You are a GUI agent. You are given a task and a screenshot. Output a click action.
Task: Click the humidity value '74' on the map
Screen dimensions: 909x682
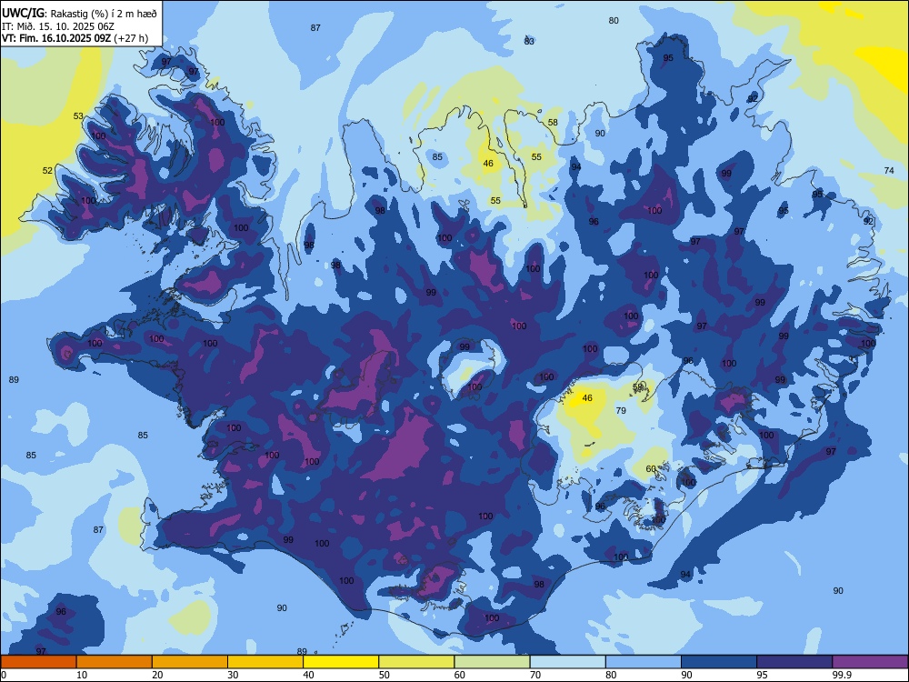(x=889, y=171)
